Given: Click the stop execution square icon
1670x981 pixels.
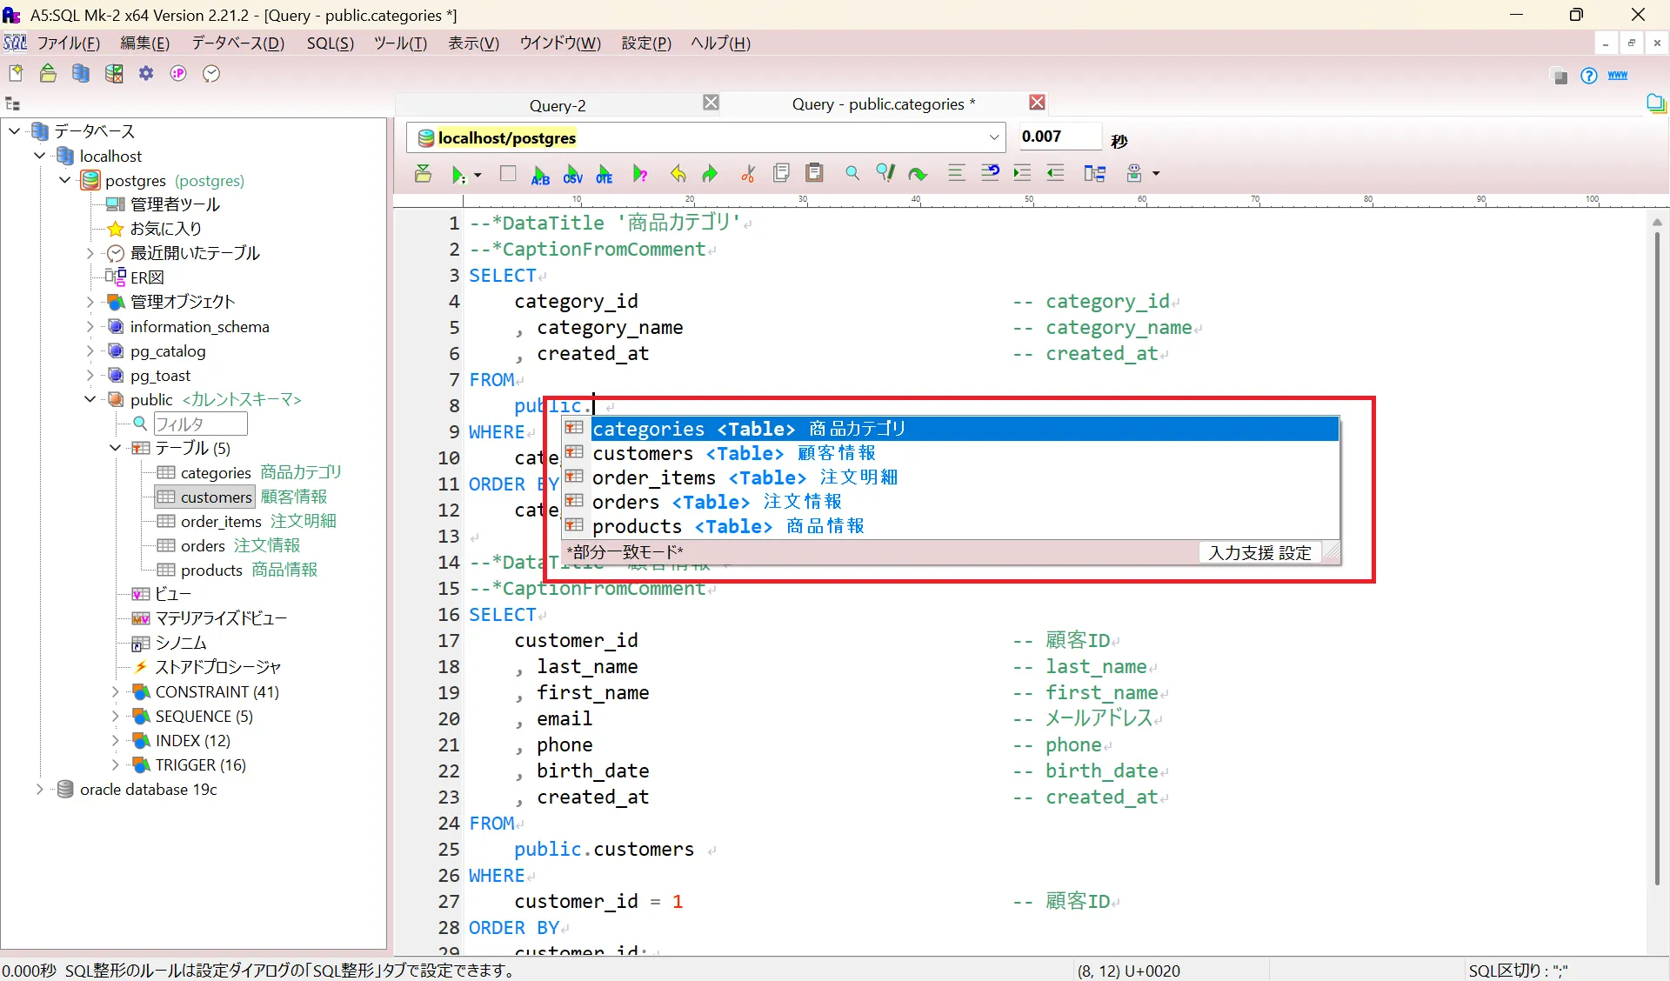Looking at the screenshot, I should [x=508, y=173].
